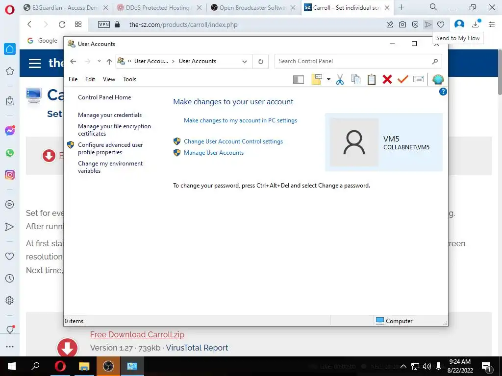The image size is (502, 376).
Task: Open Opera Speed Dial grid icon
Action: (x=78, y=24)
